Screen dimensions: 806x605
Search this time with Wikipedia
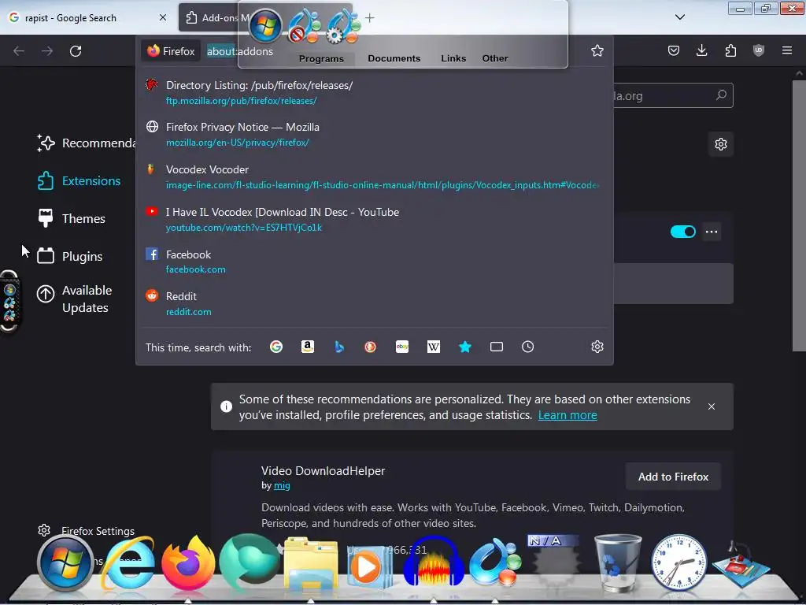pos(434,347)
